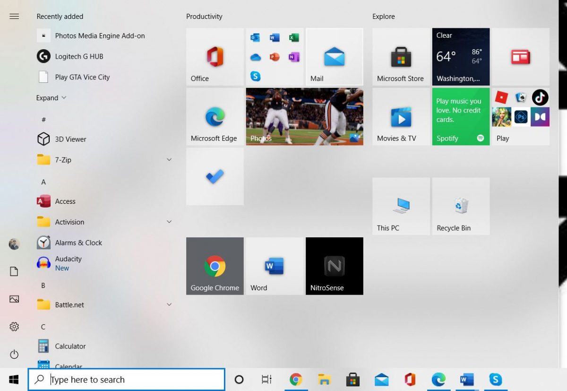Viewport: 567px width, 391px height.
Task: Click the Excel icon in Office folder tile
Action: click(x=294, y=38)
